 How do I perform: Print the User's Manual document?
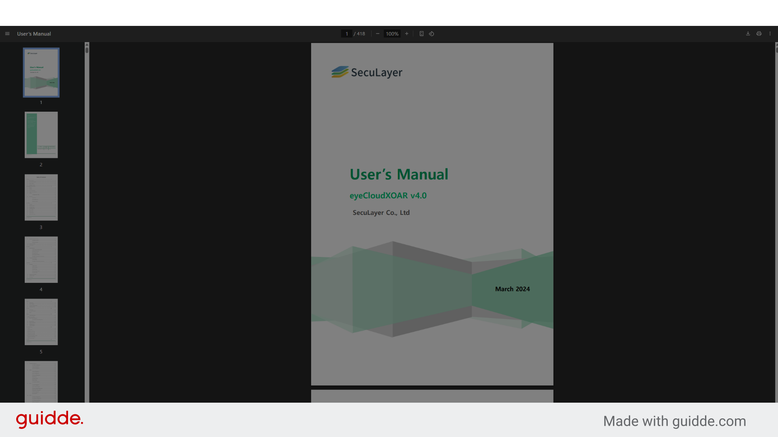(759, 34)
